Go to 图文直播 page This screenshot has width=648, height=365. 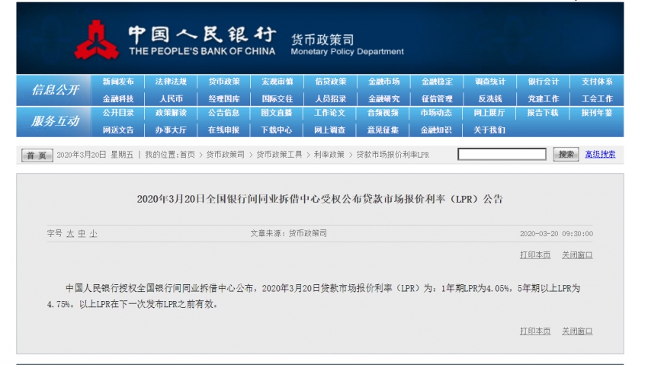click(x=277, y=113)
